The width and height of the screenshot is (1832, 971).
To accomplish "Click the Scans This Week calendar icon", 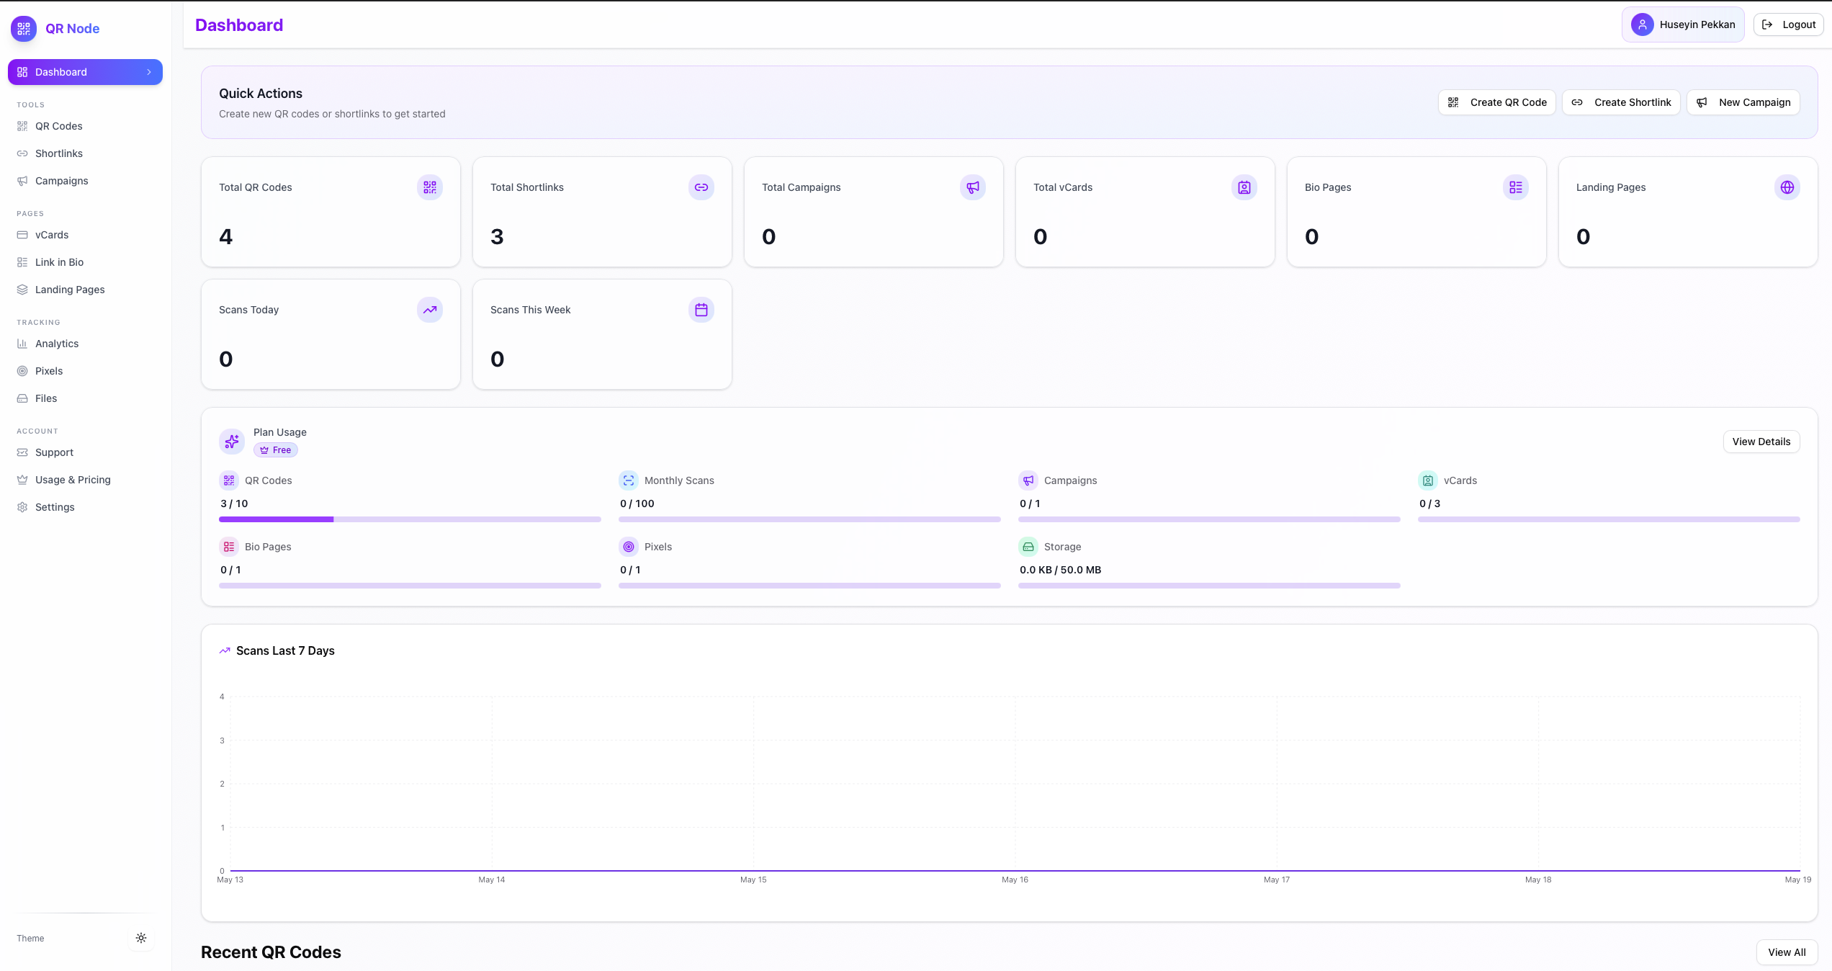I will [701, 310].
